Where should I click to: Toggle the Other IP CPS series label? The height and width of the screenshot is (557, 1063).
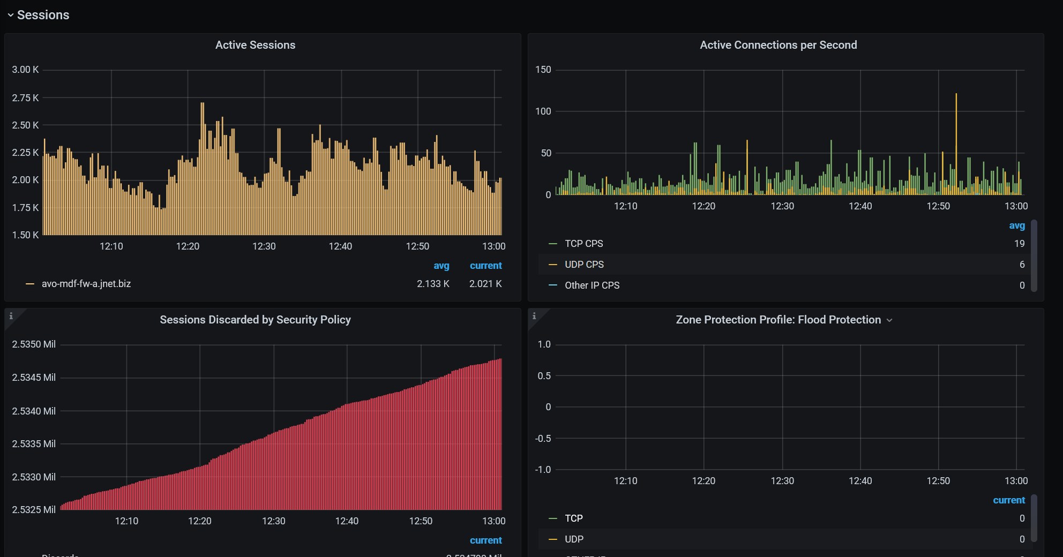point(592,285)
